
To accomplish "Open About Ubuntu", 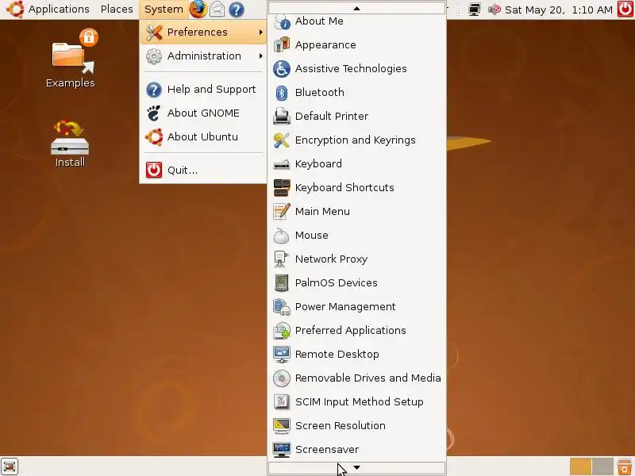I will [x=203, y=137].
